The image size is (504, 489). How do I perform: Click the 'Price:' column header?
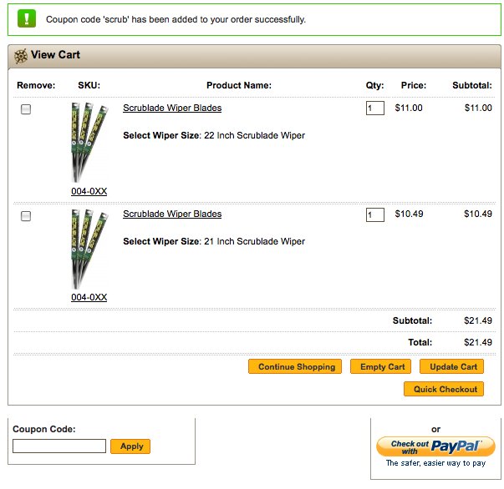[414, 85]
